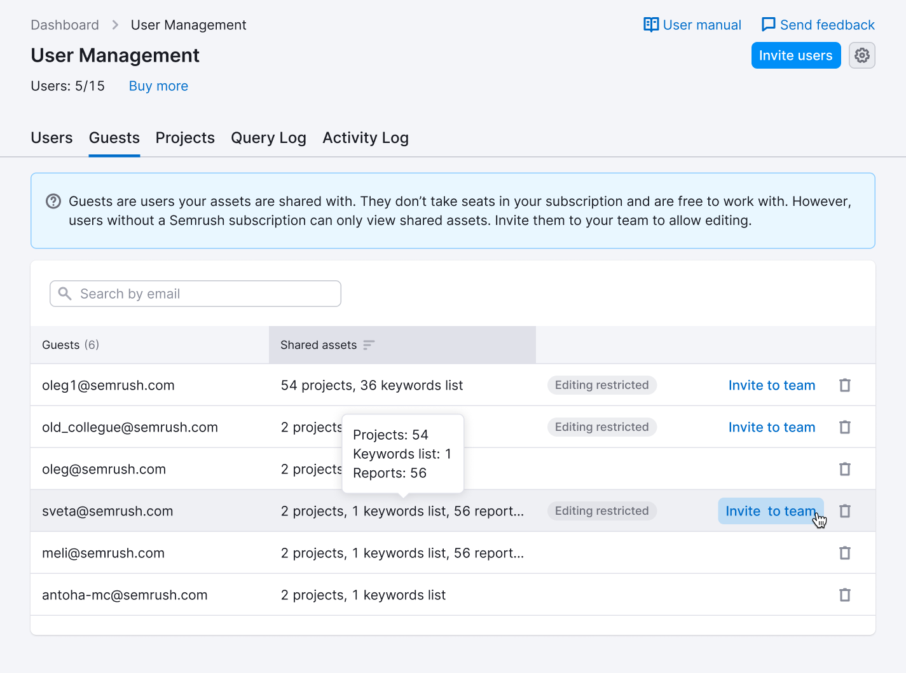Click shared assets text for meli@semrush.com

tap(402, 553)
